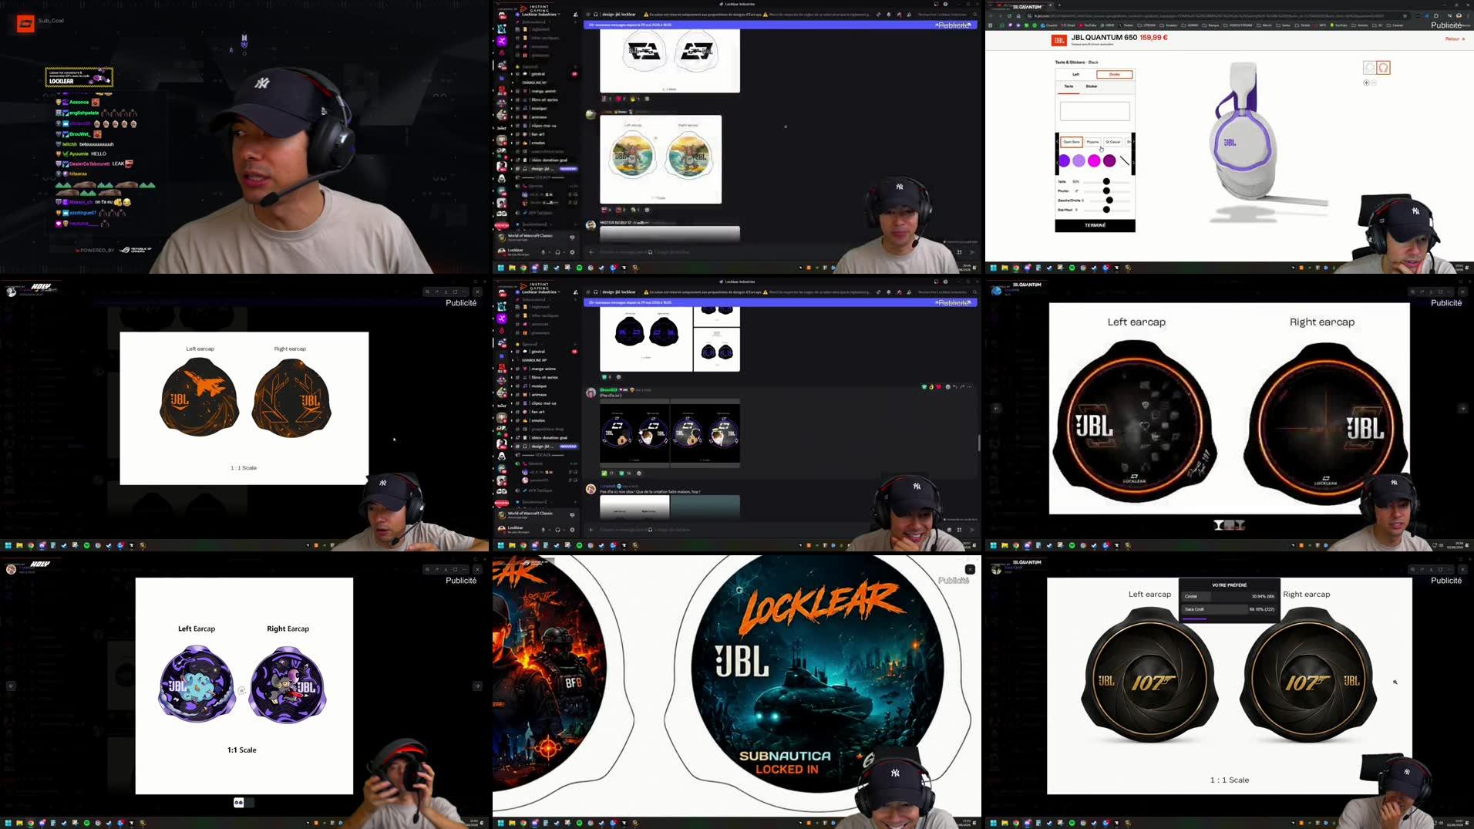Deafen with headphones icon in surfing-bear Discord frame
The width and height of the screenshot is (1474, 829).
[x=557, y=251]
